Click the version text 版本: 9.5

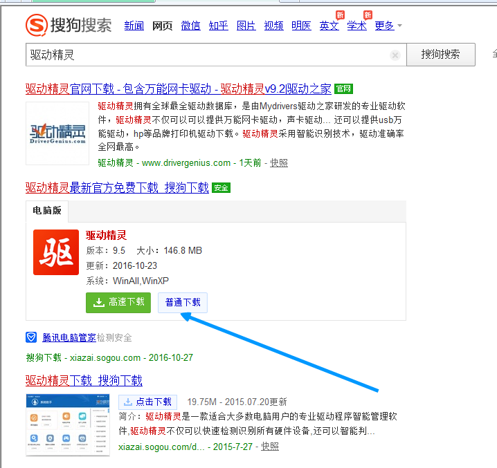pos(106,250)
